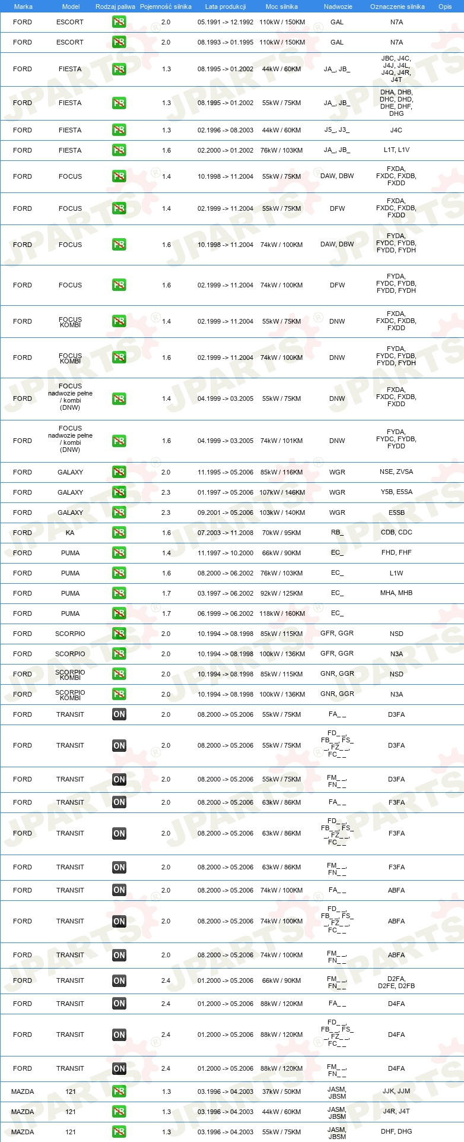This screenshot has height=1142, width=464.
Task: Click the '02.1996 -> 08.2003' date cell
Action: 225,130
